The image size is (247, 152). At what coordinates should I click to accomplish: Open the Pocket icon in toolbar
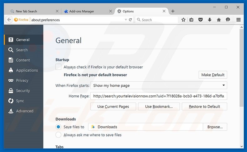coord(200,20)
